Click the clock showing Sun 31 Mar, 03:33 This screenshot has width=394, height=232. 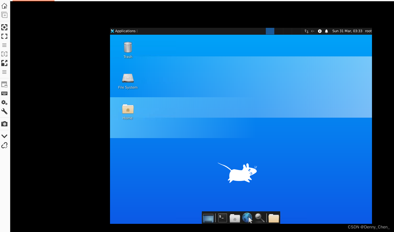347,31
